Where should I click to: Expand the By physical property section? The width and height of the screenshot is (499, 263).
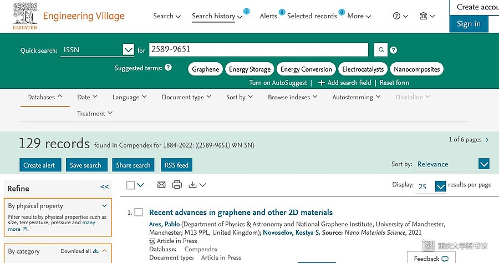[104, 206]
